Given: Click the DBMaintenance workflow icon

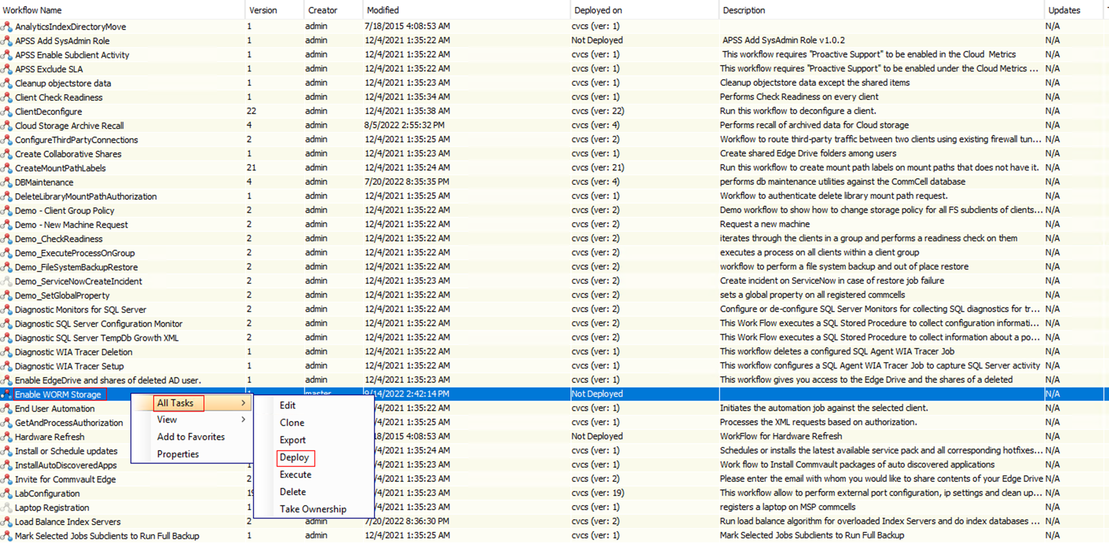Looking at the screenshot, I should pyautogui.click(x=7, y=183).
